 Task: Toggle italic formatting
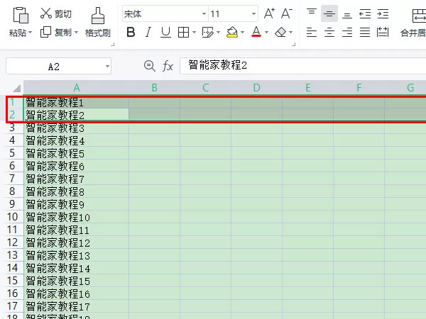tap(148, 33)
